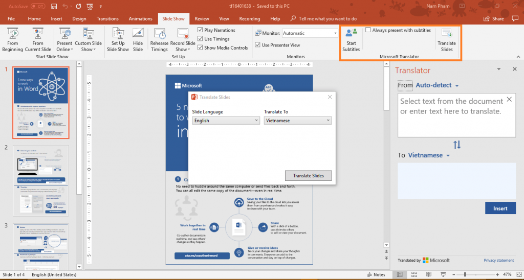Open Present Online options
The width and height of the screenshot is (524, 280).
(64, 40)
